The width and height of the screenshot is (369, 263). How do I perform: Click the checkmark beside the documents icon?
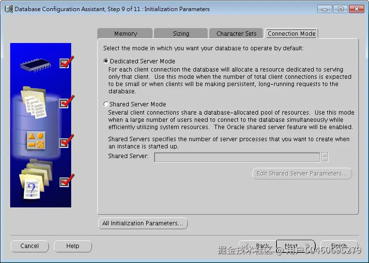[67, 102]
